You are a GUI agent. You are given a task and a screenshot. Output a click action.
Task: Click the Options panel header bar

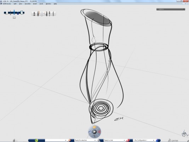pos(171,9)
